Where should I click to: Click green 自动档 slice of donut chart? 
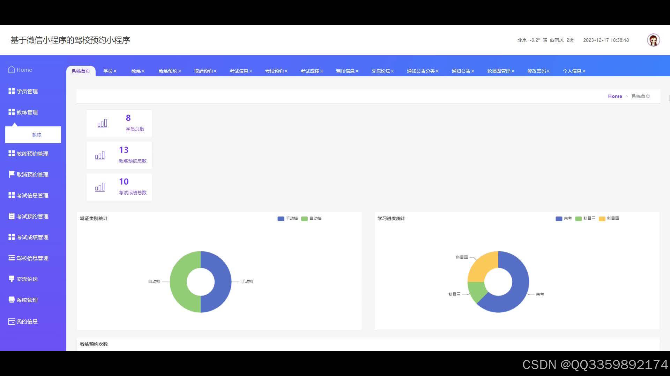pos(178,282)
